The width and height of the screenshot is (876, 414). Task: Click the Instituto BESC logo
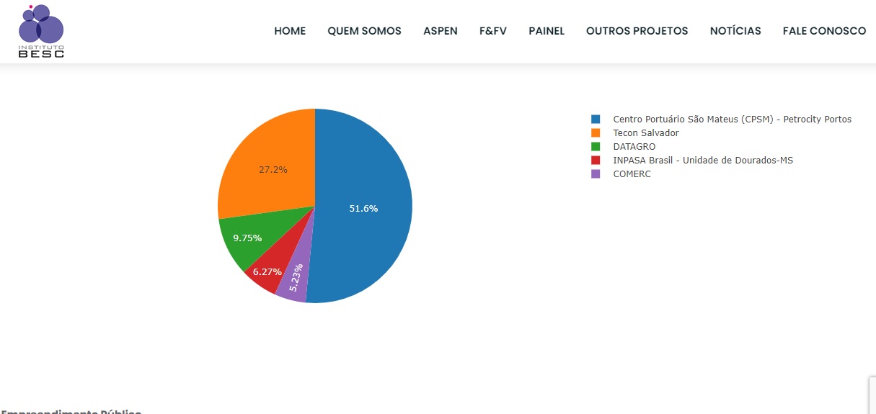tap(41, 31)
